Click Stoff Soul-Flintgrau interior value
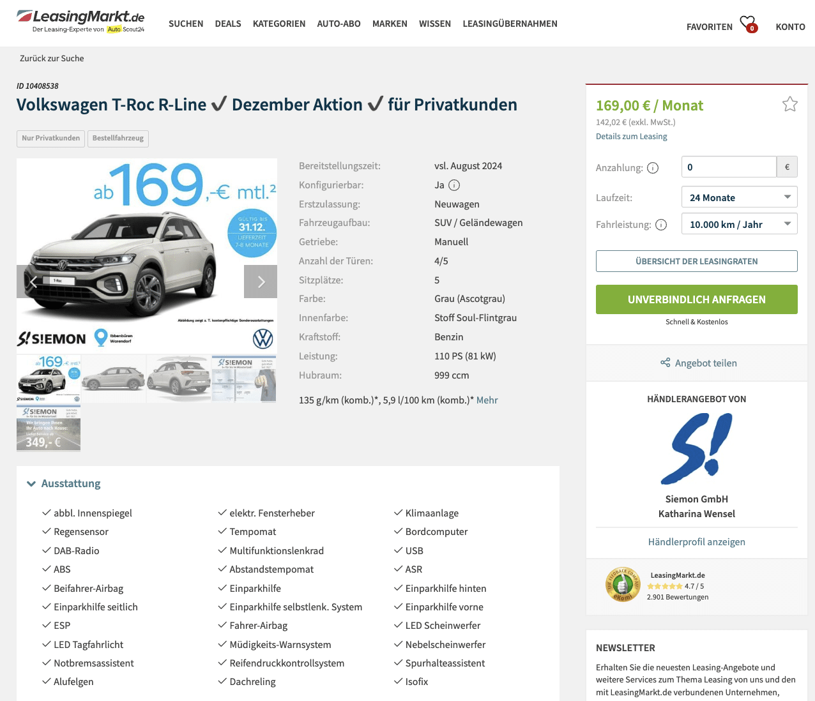 coord(475,317)
